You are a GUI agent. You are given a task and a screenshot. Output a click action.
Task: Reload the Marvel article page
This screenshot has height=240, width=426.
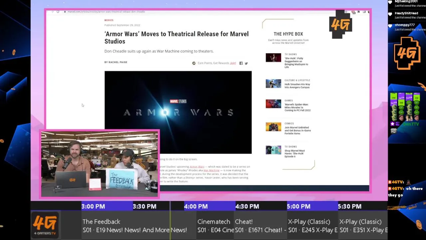(x=58, y=12)
